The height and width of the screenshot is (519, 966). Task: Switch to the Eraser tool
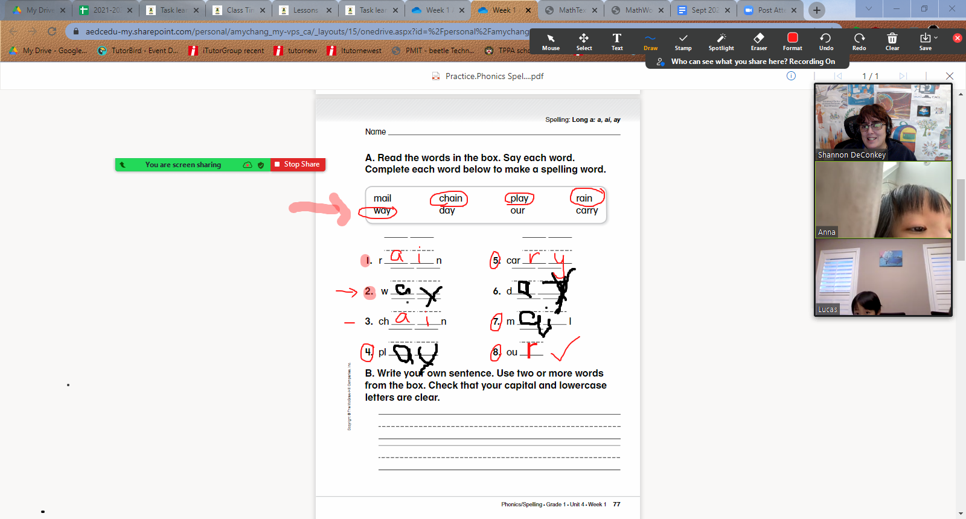pyautogui.click(x=759, y=42)
